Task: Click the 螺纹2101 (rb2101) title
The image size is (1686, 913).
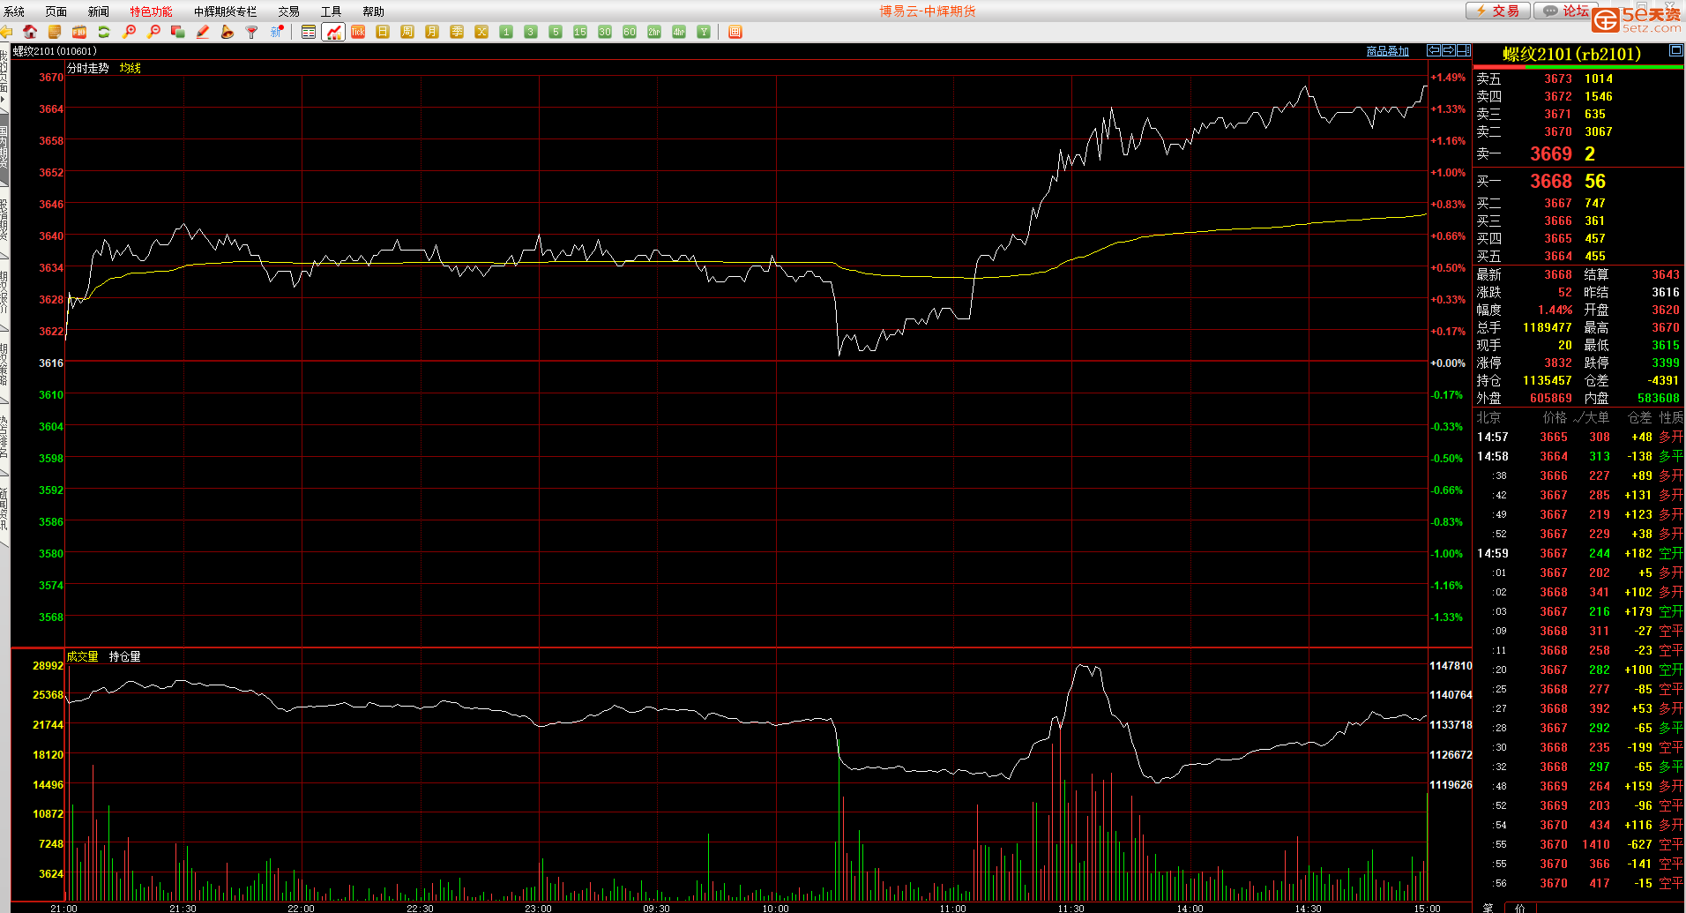Action: coord(1572,54)
